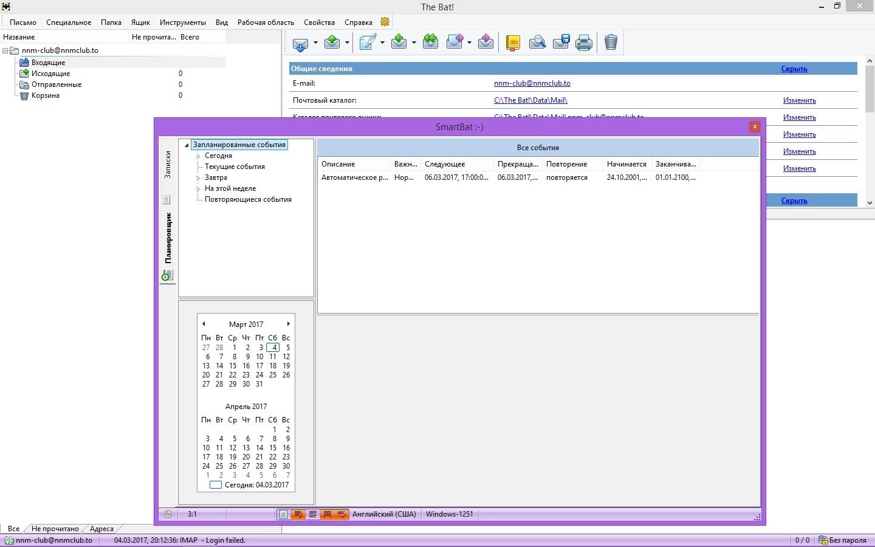The height and width of the screenshot is (547, 875).
Task: Toggle the word wrap button in SmartBat
Action: click(x=298, y=514)
